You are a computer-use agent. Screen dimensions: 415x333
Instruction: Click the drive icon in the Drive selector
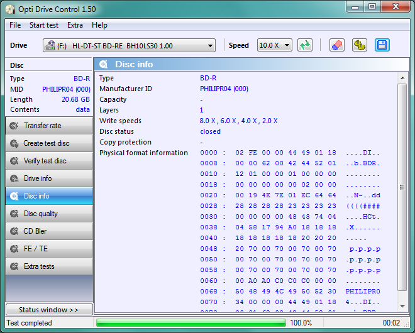tap(50, 45)
